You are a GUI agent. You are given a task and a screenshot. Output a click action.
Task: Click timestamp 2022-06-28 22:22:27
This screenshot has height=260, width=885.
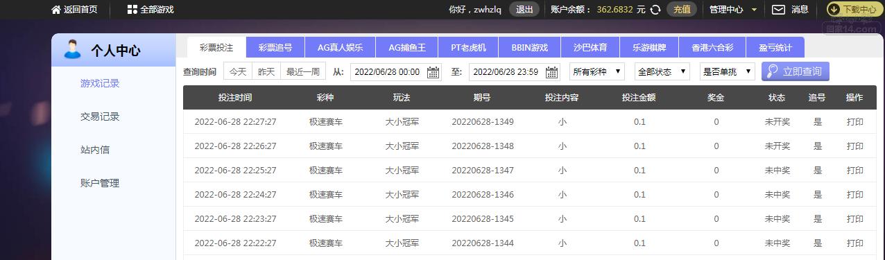click(235, 243)
